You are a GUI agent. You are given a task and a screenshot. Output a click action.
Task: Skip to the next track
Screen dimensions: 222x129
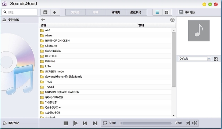point(95,123)
